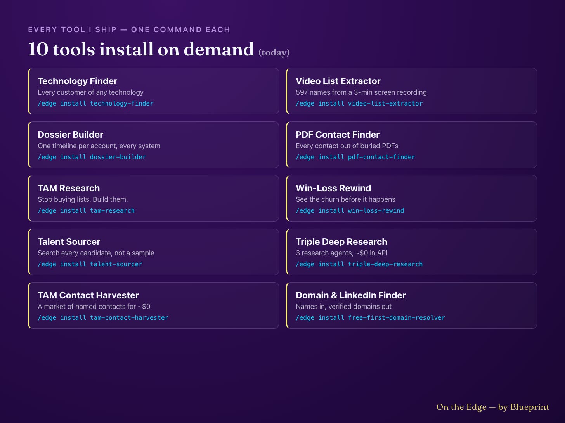Select "Every contact out of buried PDFs"

click(x=347, y=146)
